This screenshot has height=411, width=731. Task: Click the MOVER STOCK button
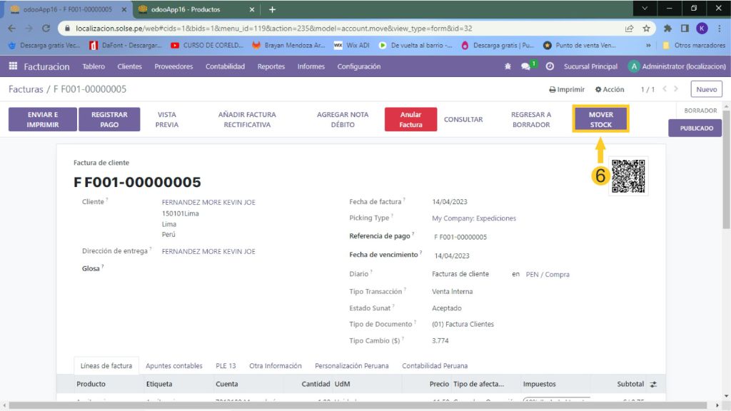600,119
